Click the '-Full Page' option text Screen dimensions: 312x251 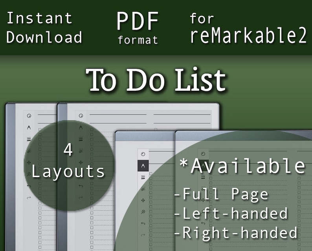click(x=221, y=194)
